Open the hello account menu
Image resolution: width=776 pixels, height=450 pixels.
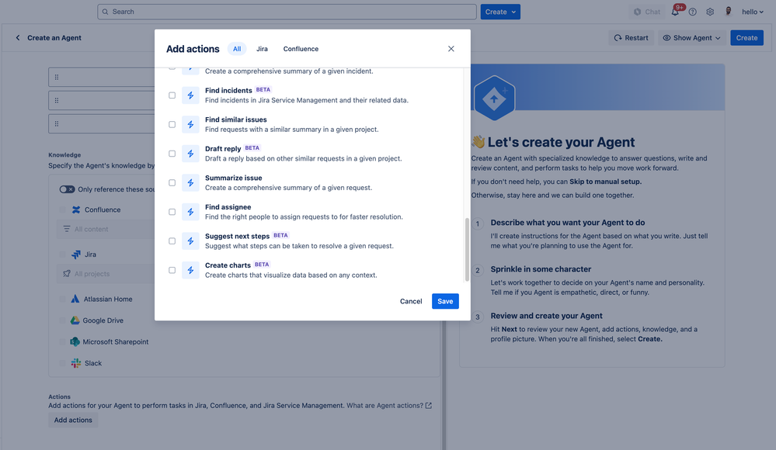point(752,12)
